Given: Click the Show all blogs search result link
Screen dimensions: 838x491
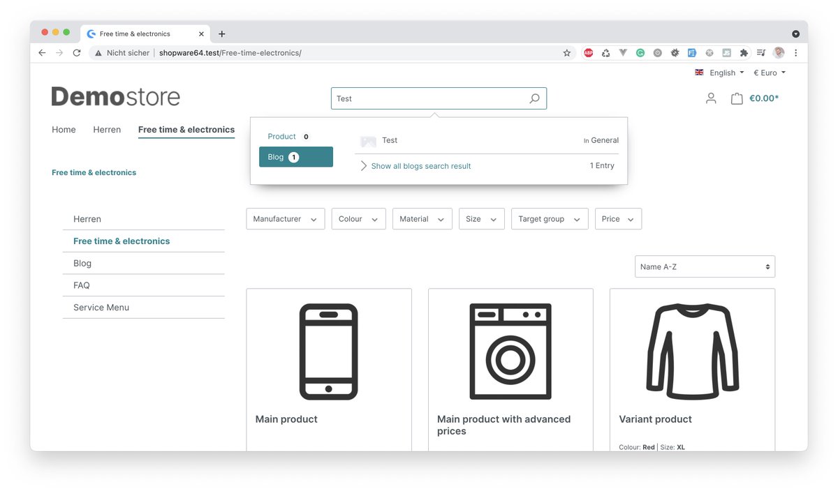Looking at the screenshot, I should click(420, 165).
